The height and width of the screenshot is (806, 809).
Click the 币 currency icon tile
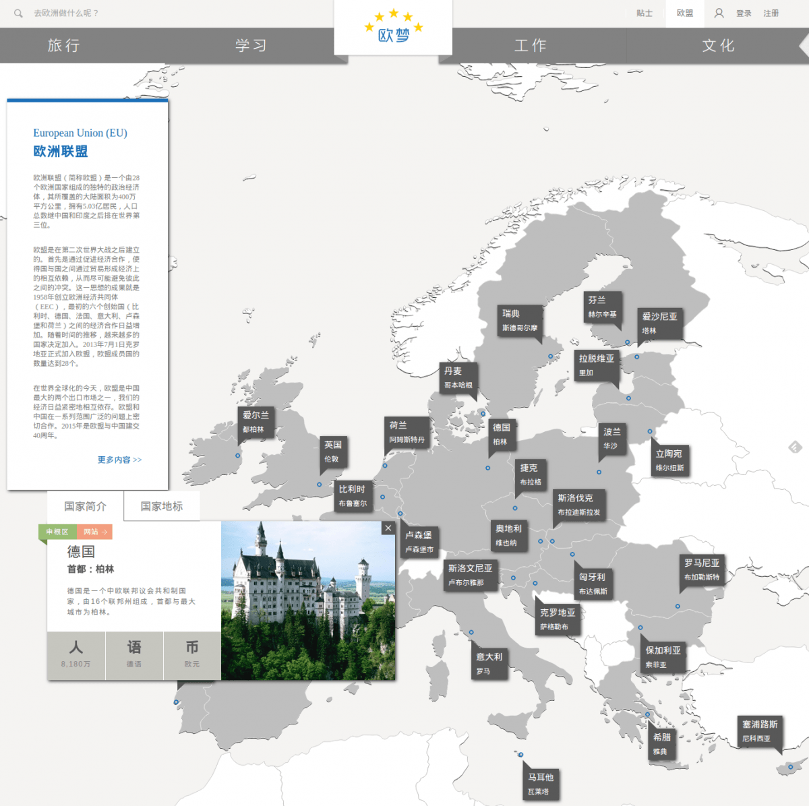192,654
